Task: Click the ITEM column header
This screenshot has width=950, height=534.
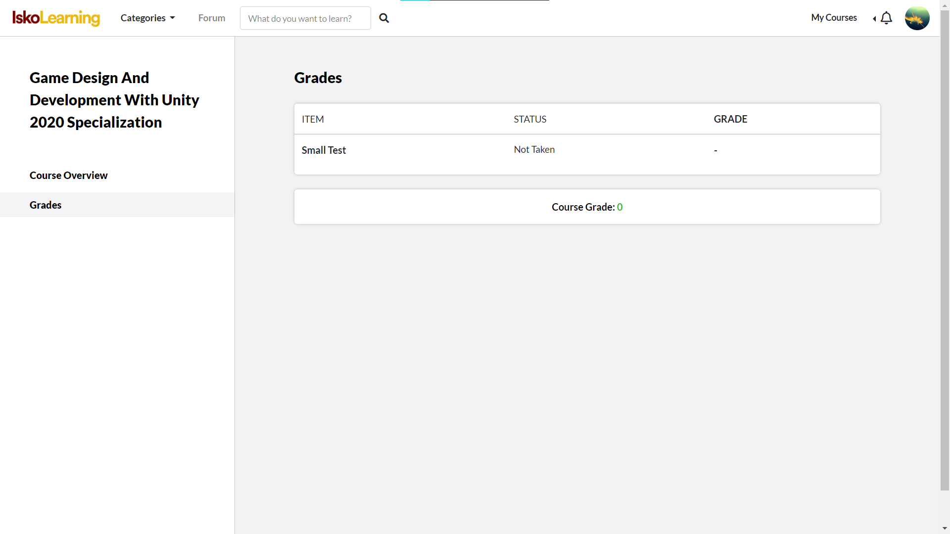Action: [x=313, y=119]
